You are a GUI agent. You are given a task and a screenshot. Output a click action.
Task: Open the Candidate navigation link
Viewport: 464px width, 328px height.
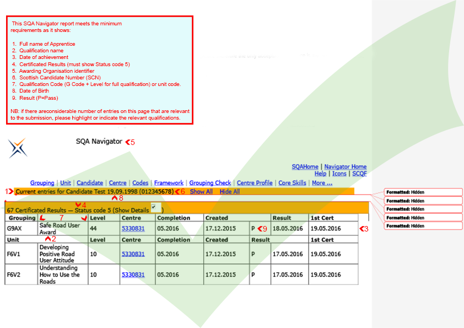[90, 183]
